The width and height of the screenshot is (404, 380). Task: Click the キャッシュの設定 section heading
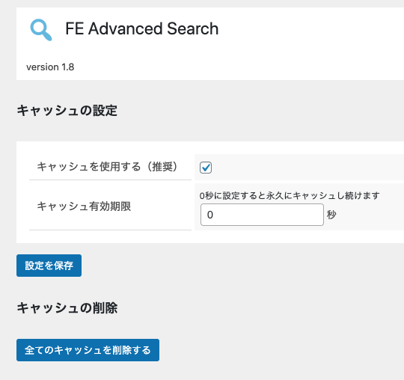(x=67, y=111)
